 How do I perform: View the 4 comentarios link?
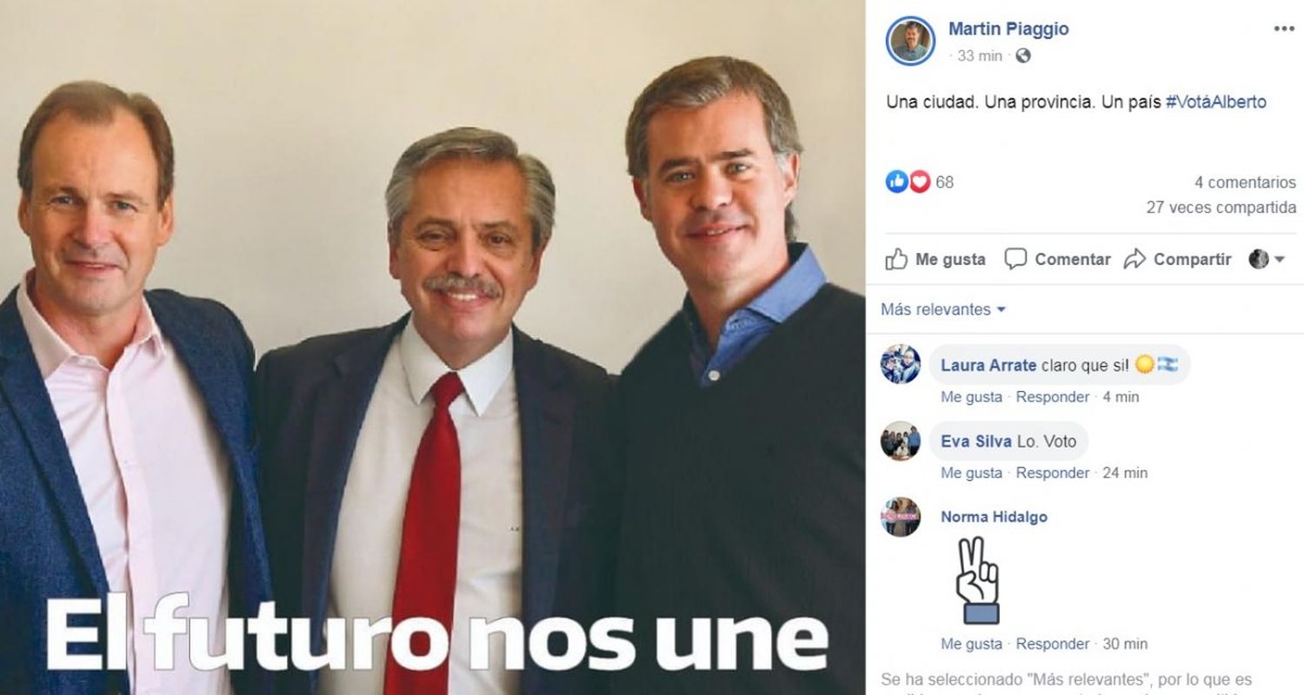pyautogui.click(x=1245, y=182)
